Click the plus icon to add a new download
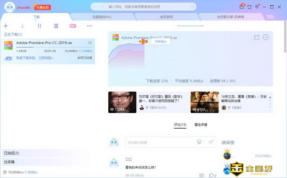The height and width of the screenshot is (178, 287). tap(5, 26)
